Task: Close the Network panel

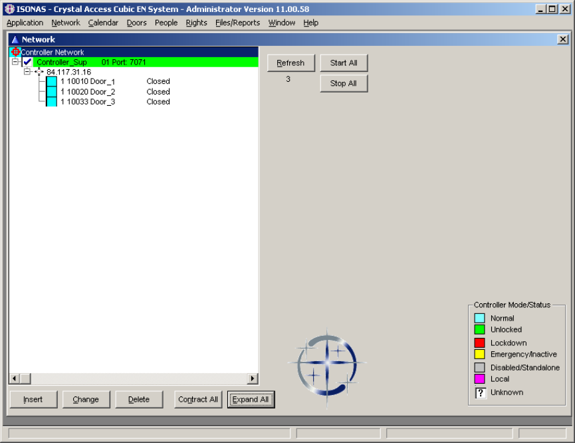Action: [563, 39]
